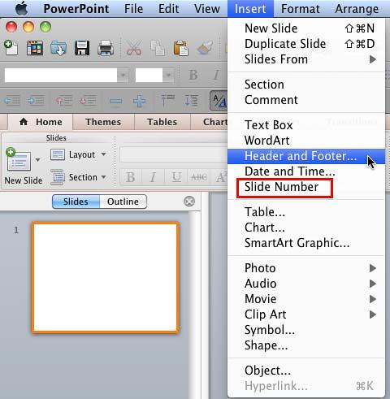Image resolution: width=390 pixels, height=399 pixels.
Task: Open the New Slide dropdown arrow
Action: [x=38, y=160]
